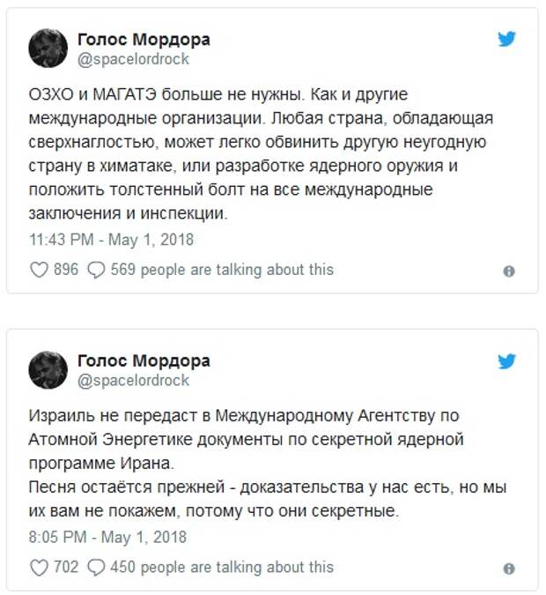The width and height of the screenshot is (546, 595).
Task: Click the Twitter bird icon in second tweet
Action: pyautogui.click(x=507, y=361)
